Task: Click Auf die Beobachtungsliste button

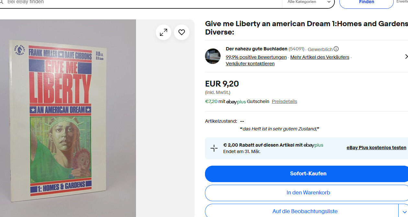Action: (304, 212)
